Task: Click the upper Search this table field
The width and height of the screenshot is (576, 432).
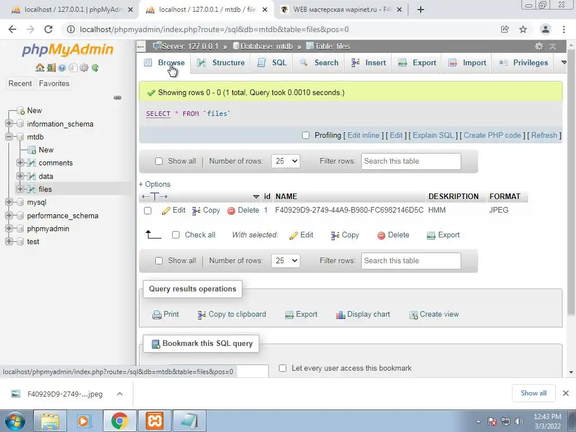Action: tap(411, 161)
